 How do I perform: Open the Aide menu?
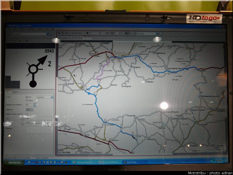(52, 29)
